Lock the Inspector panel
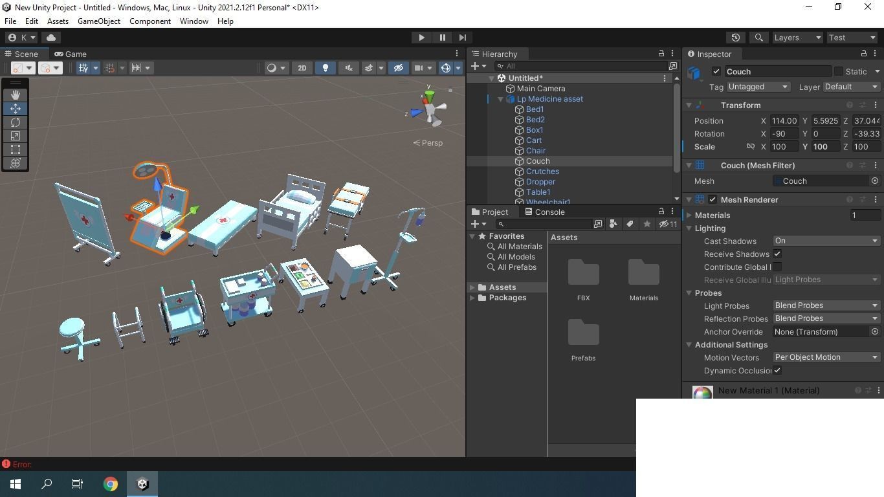This screenshot has height=497, width=884. coord(864,54)
